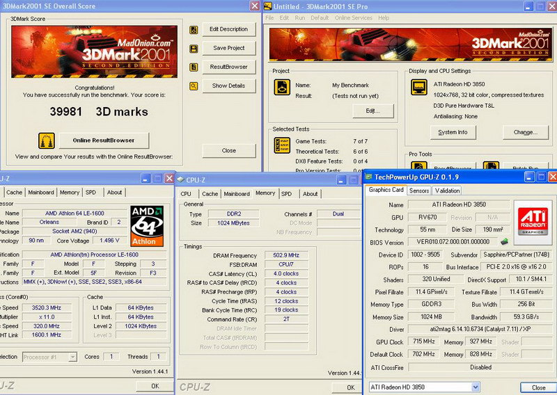Click the ATI Radeon logo in GPU-Z
The width and height of the screenshot is (557, 395).
tap(533, 222)
